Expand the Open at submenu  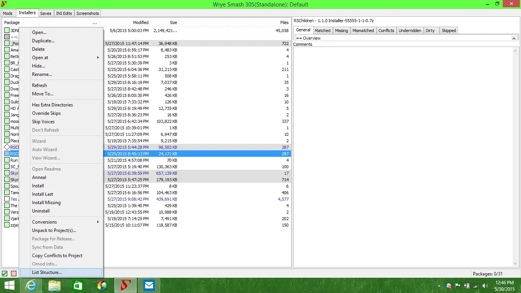(61, 58)
